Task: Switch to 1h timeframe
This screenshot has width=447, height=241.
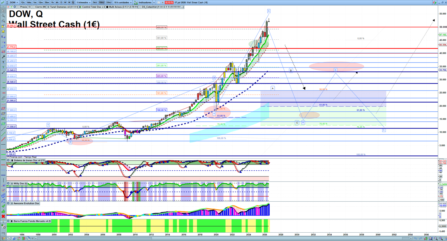Action: point(52,3)
